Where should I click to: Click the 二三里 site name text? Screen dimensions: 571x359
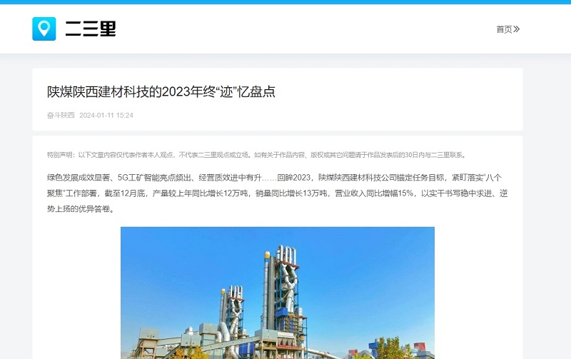(91, 29)
